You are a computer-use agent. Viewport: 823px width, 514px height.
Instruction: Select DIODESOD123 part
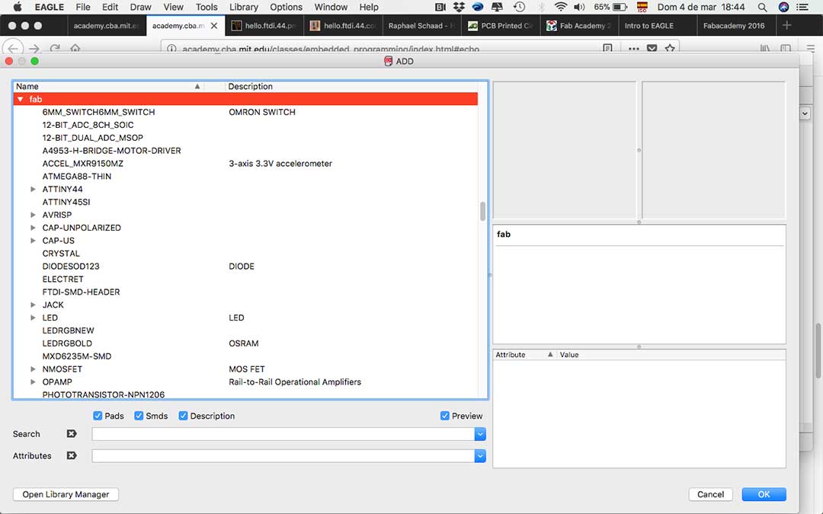tap(71, 267)
